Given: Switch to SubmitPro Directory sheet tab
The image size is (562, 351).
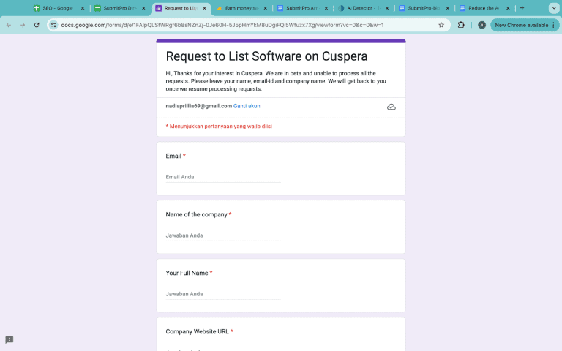Looking at the screenshot, I should pos(119,8).
